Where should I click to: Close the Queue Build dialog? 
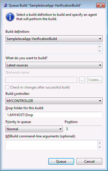pyautogui.click(x=101, y=5)
